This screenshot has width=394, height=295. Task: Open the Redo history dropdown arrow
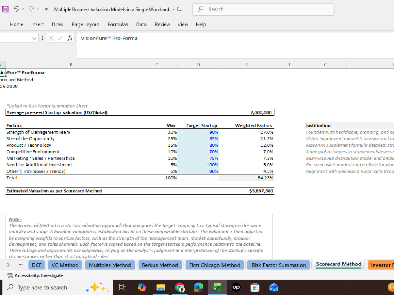[x=38, y=9]
